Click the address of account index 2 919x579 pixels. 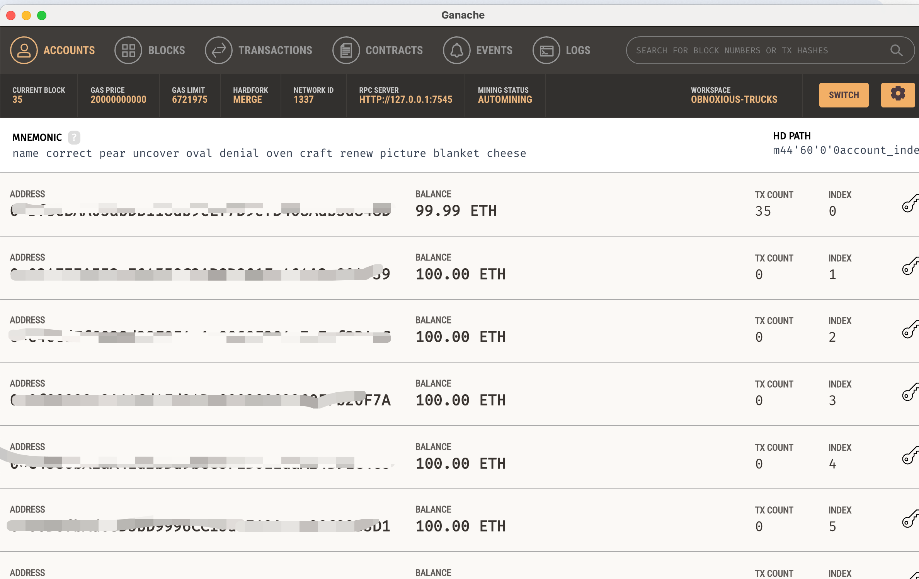(200, 336)
